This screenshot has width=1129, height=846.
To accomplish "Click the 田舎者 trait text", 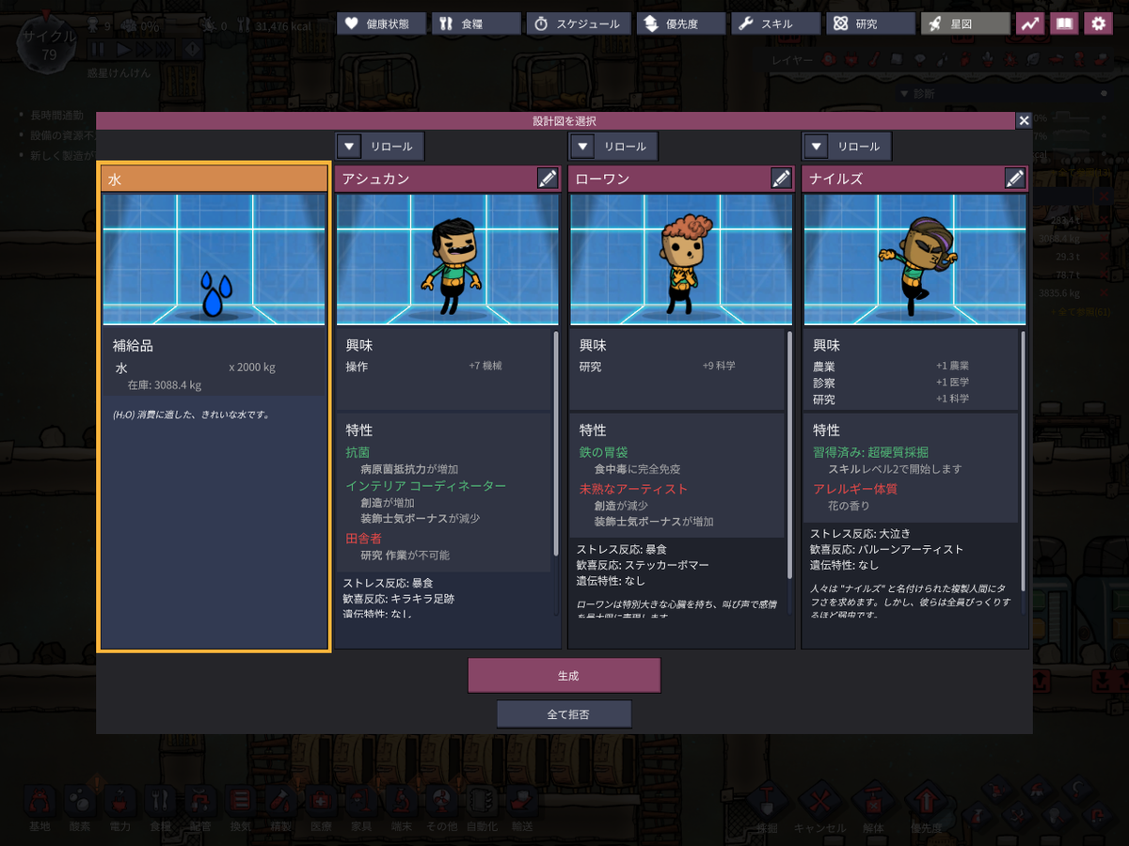I will click(x=363, y=539).
